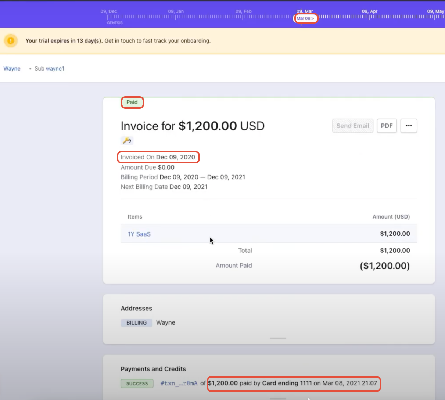This screenshot has height=400, width=445.
Task: Open transaction #txn_...r8mA link
Action: 179,383
